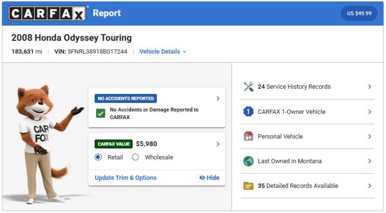Open the No Accidents Reported chevron
Screen dimensions: 386x213
[218, 99]
